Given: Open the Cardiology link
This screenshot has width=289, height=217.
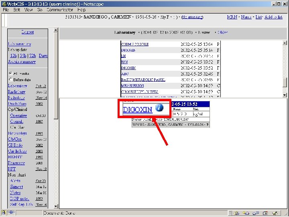Looking at the screenshot, I should click(17, 151).
